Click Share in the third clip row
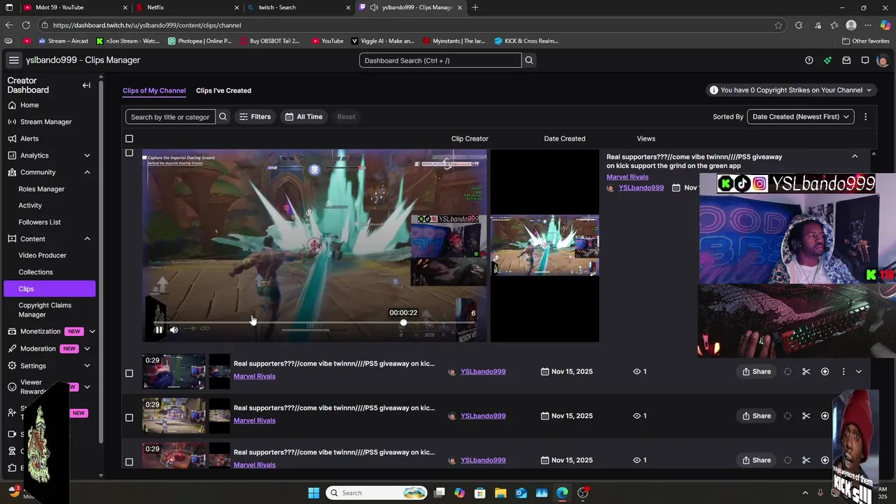This screenshot has width=896, height=504. (x=757, y=460)
